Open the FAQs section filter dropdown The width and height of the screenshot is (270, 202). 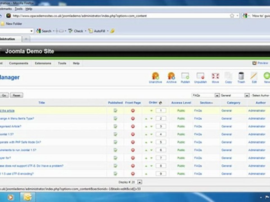pyautogui.click(x=205, y=95)
